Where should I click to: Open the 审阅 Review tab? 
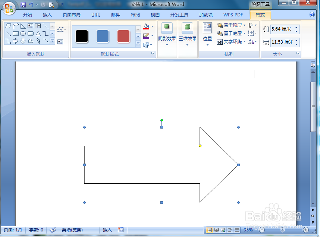point(135,15)
